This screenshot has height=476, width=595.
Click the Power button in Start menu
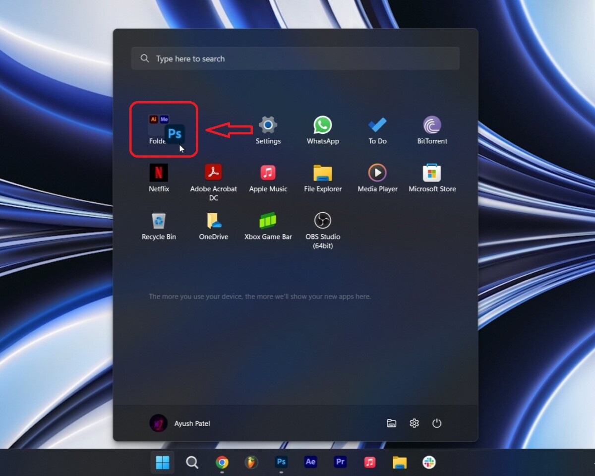tap(436, 423)
